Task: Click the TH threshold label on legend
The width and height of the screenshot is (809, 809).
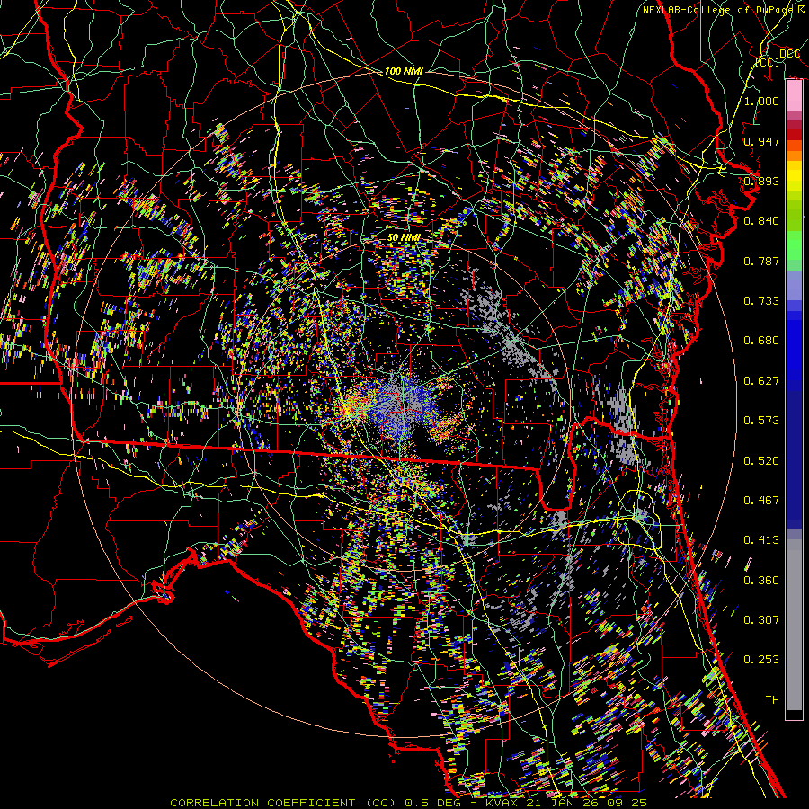Action: (772, 700)
